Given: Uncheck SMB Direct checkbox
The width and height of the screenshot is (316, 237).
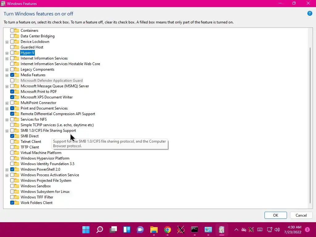Looking at the screenshot, I should click(x=12, y=136).
